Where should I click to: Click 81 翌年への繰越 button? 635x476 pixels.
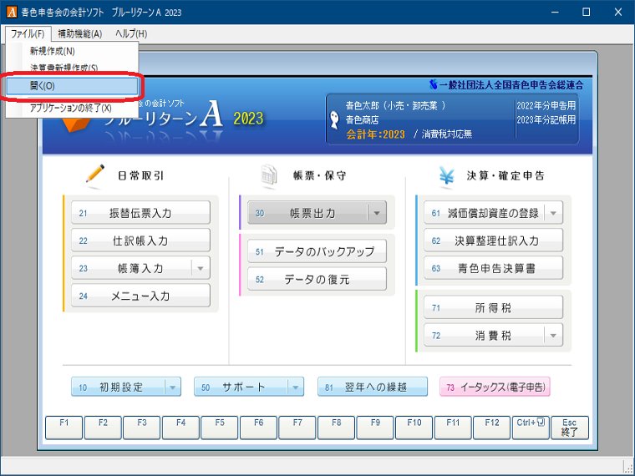click(x=373, y=387)
